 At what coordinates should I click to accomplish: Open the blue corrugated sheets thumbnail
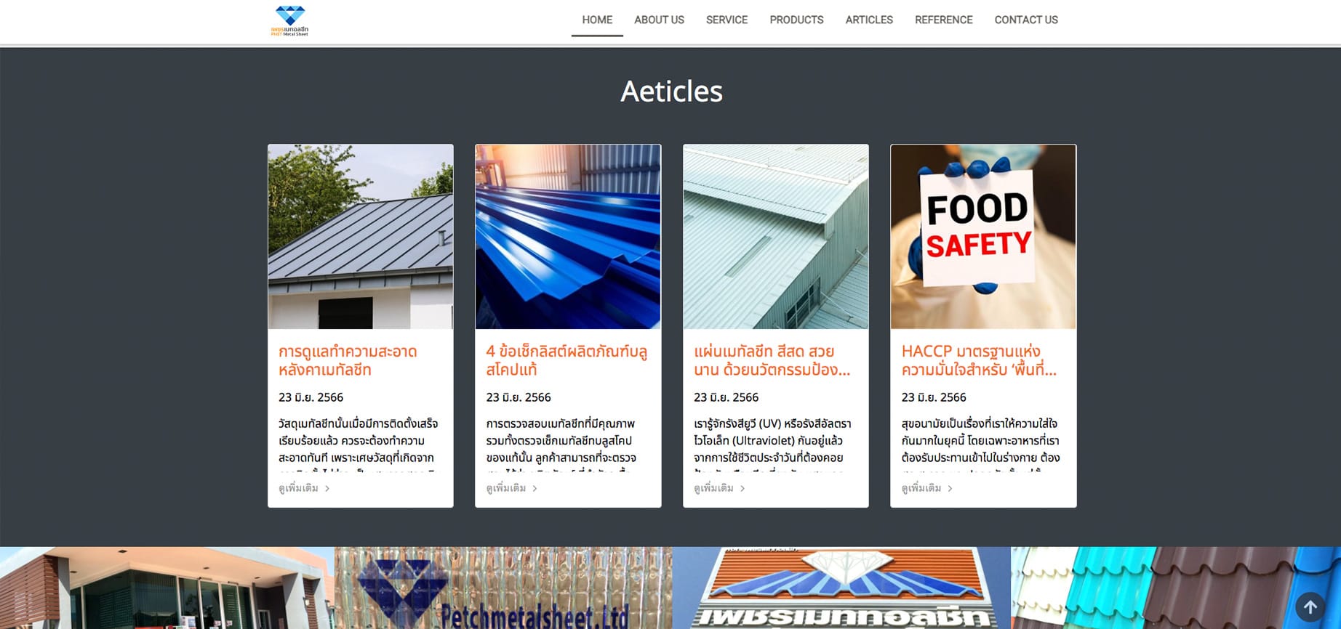tap(568, 237)
